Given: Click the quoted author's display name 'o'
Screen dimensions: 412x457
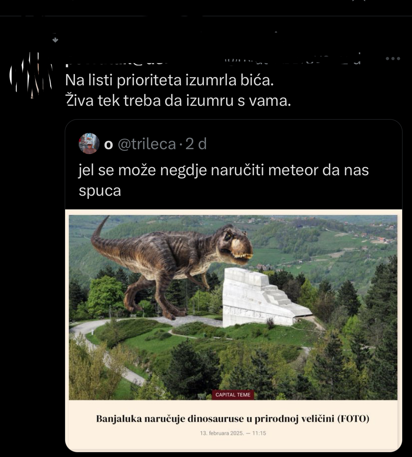Looking at the screenshot, I should tap(108, 144).
